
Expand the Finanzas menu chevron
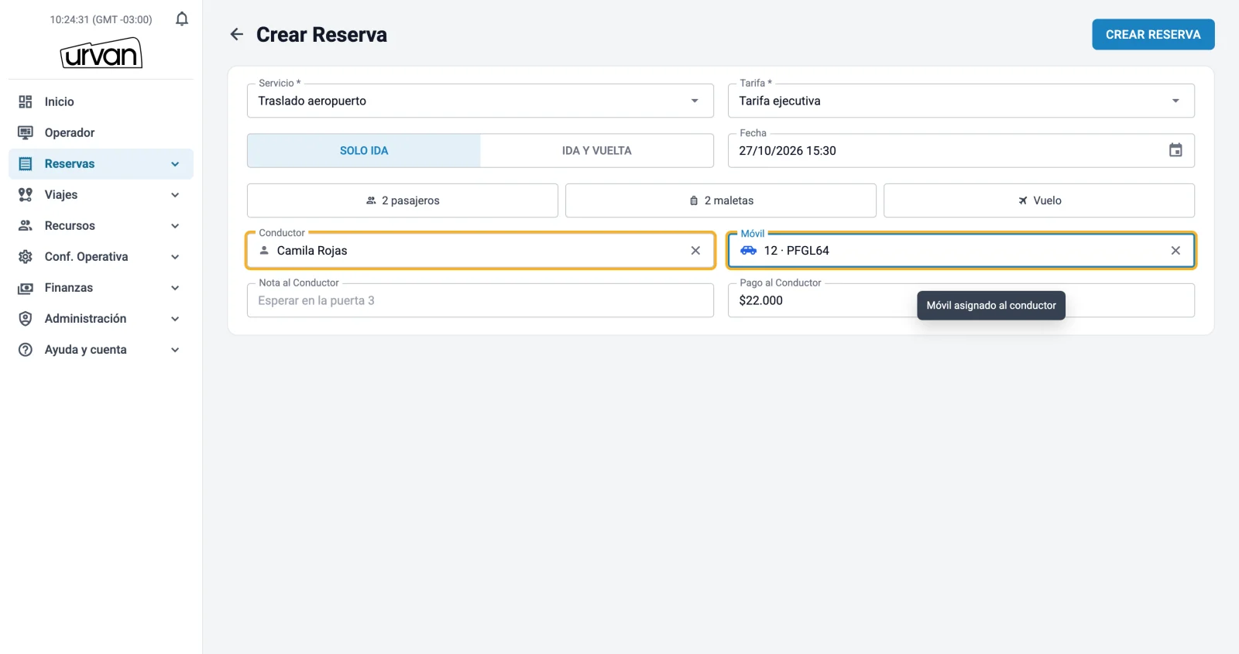(175, 288)
